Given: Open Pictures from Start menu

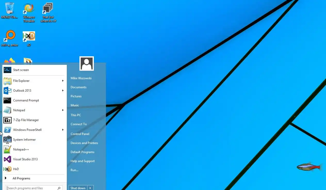Looking at the screenshot, I should point(76,96).
